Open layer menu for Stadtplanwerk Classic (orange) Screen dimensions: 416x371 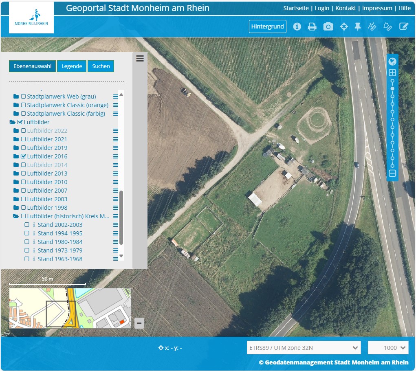point(116,105)
